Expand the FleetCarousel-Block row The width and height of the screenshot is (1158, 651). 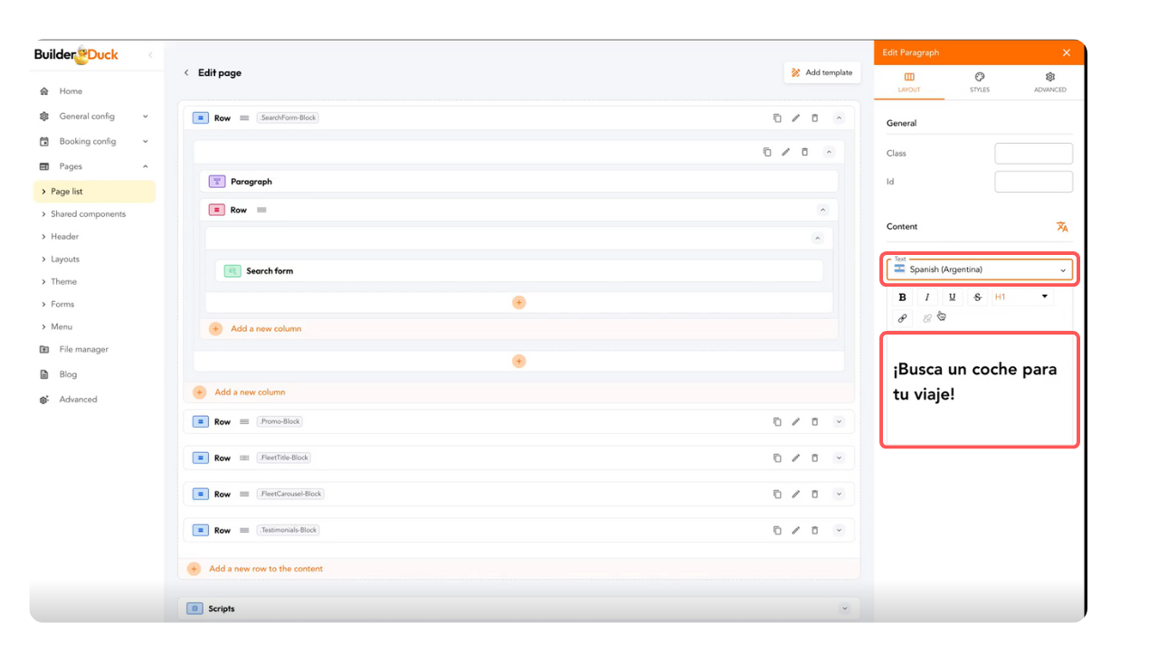tap(839, 495)
